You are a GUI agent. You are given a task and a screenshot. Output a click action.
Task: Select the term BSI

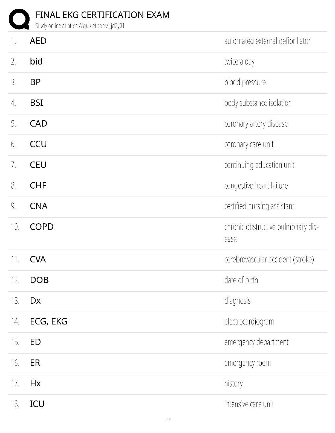pyautogui.click(x=36, y=103)
